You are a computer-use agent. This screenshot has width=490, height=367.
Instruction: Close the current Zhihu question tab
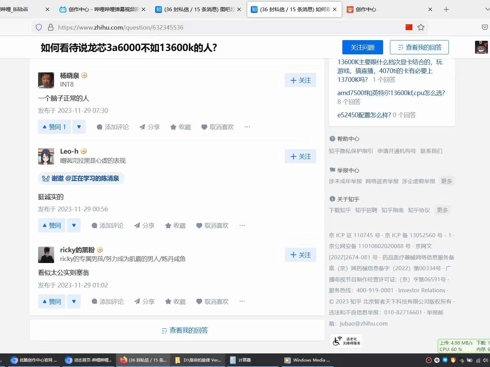(x=335, y=10)
